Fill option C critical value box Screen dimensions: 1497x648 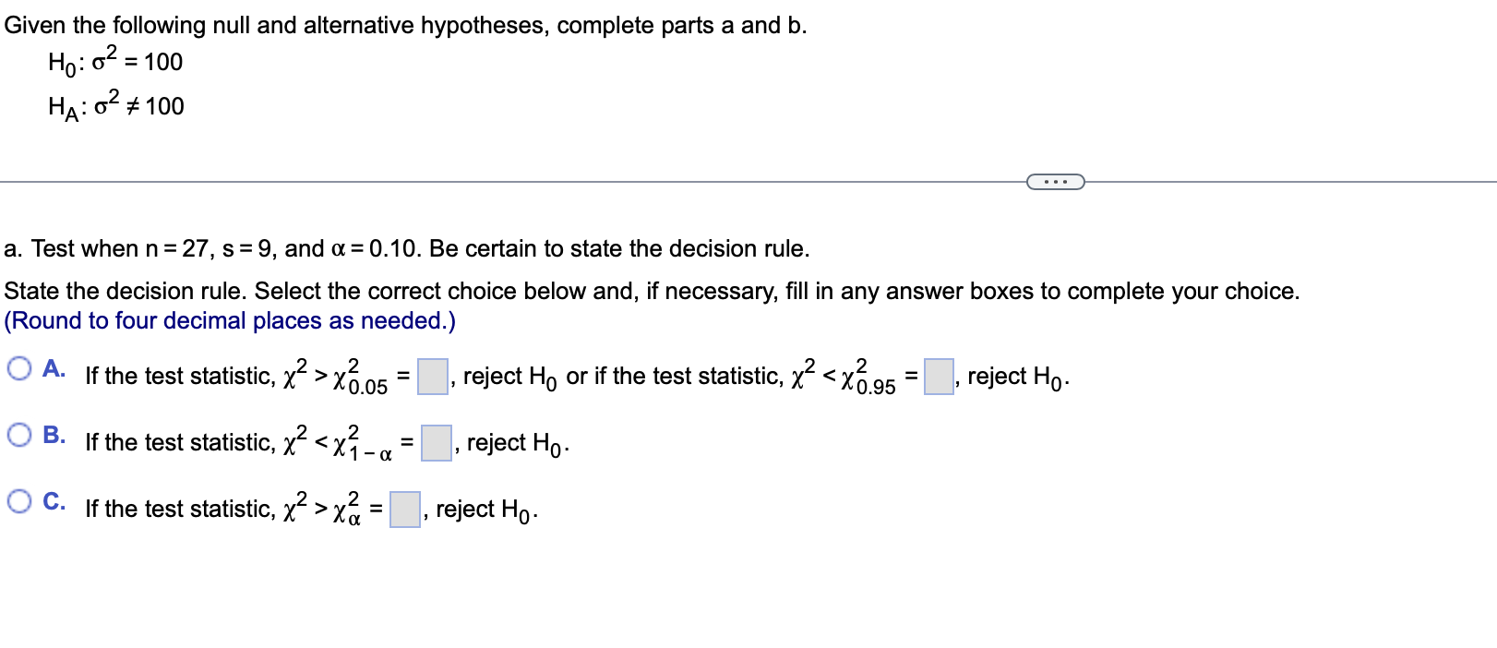point(405,510)
